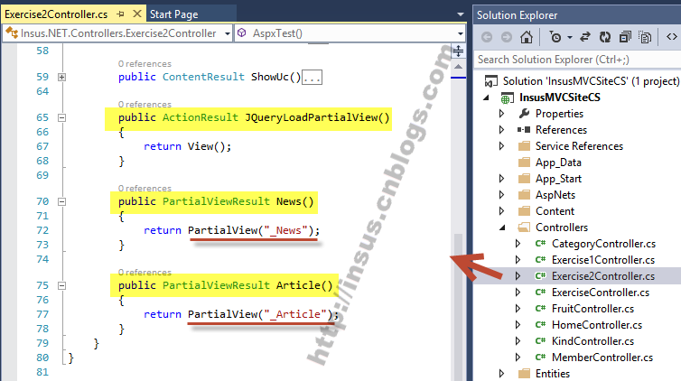The height and width of the screenshot is (381, 681).
Task: Open the document tabs overflow dropdown
Action: pyautogui.click(x=461, y=14)
